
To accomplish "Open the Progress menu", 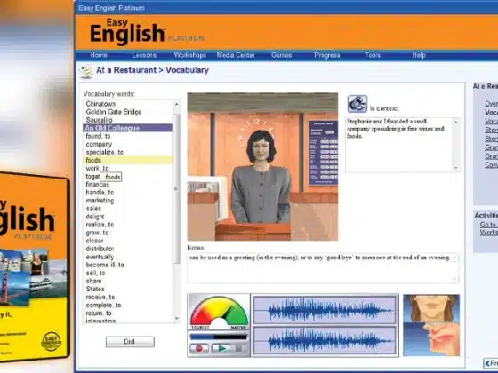I will pos(327,55).
